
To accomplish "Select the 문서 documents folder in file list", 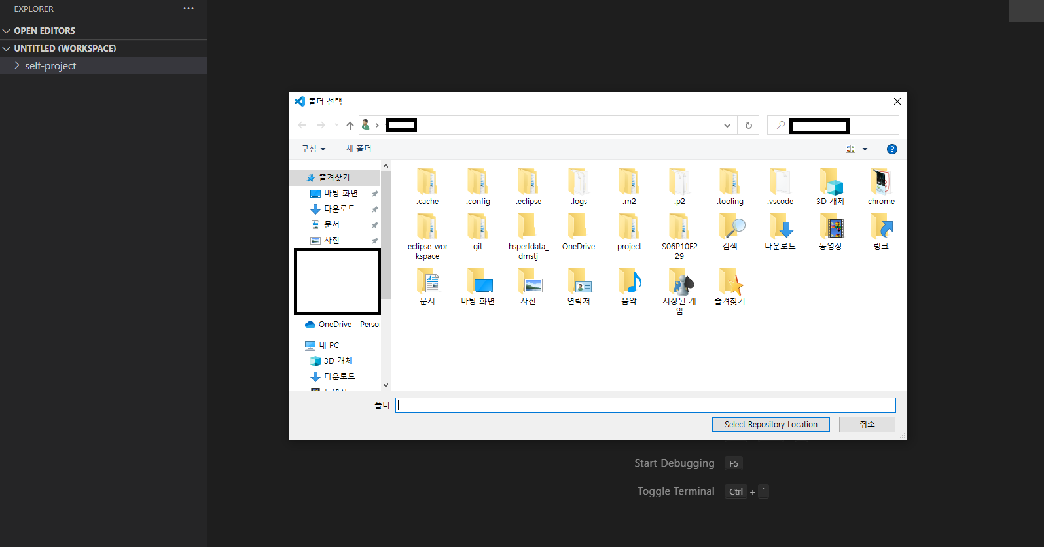I will click(x=427, y=287).
